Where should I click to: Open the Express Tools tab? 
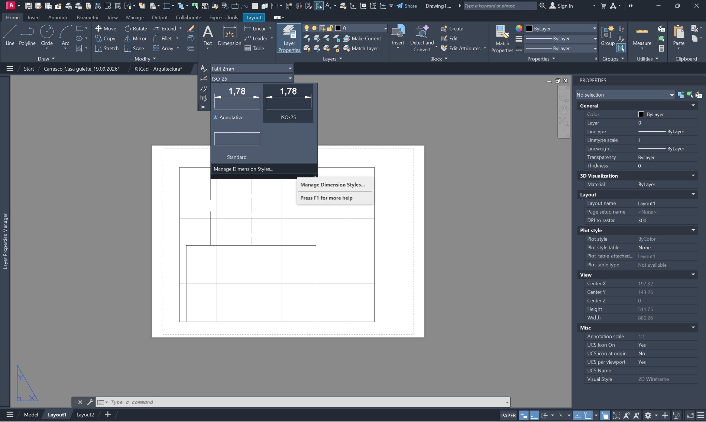coord(224,17)
